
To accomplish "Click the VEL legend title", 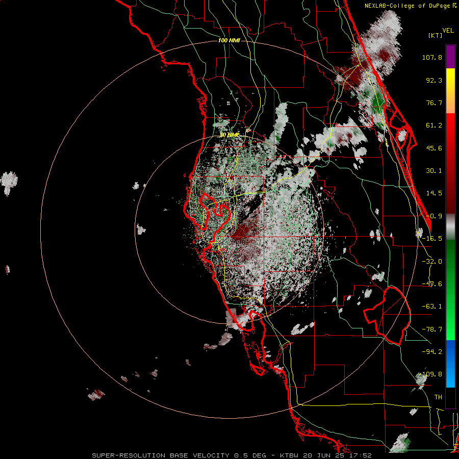I will [x=448, y=31].
